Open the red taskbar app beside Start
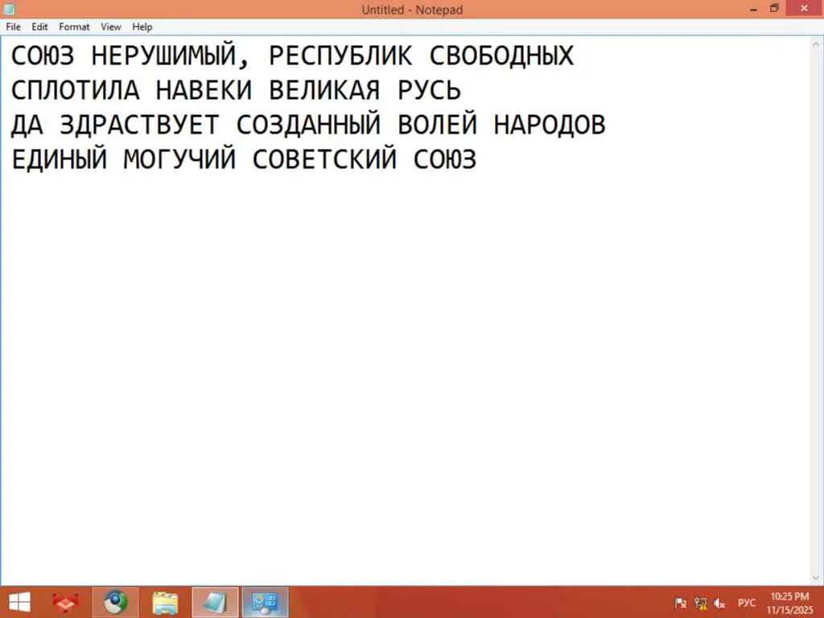Screen dimensions: 824x618 tap(66, 602)
